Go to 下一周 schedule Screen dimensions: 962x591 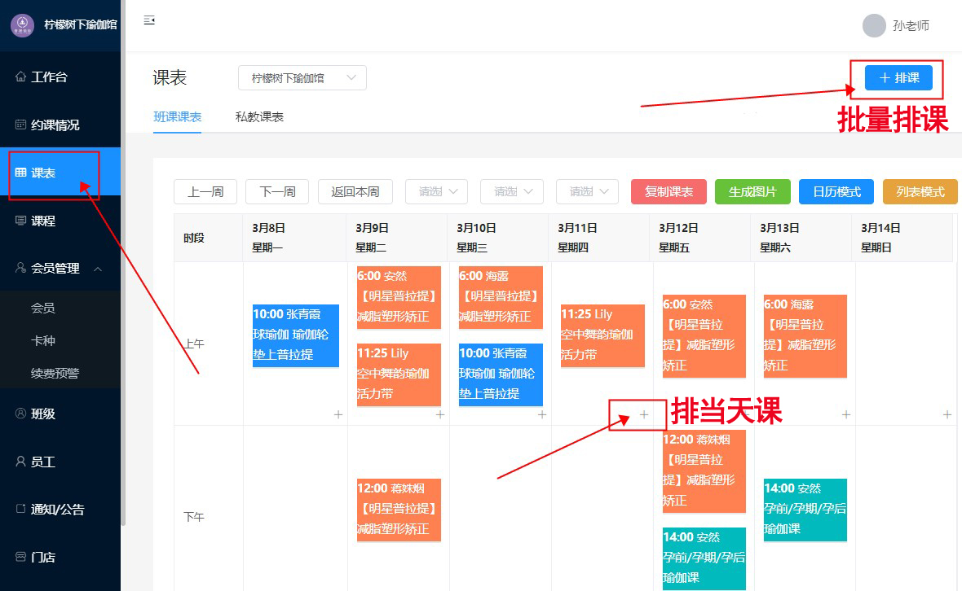point(277,192)
